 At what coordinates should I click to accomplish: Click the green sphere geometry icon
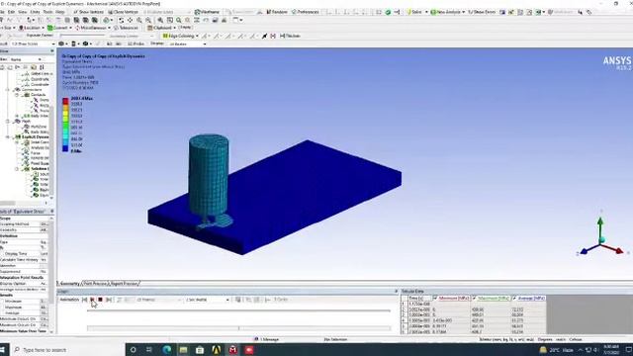coord(107,20)
